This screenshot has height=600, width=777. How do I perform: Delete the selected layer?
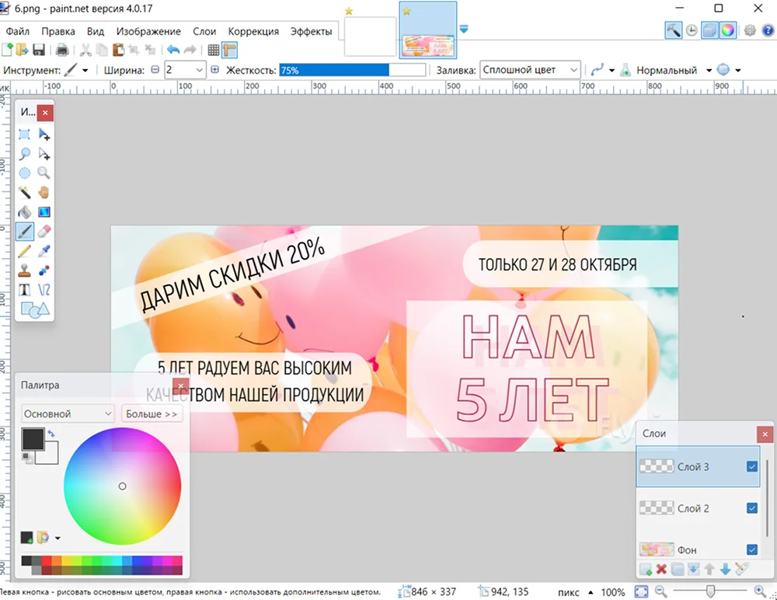coord(662,569)
